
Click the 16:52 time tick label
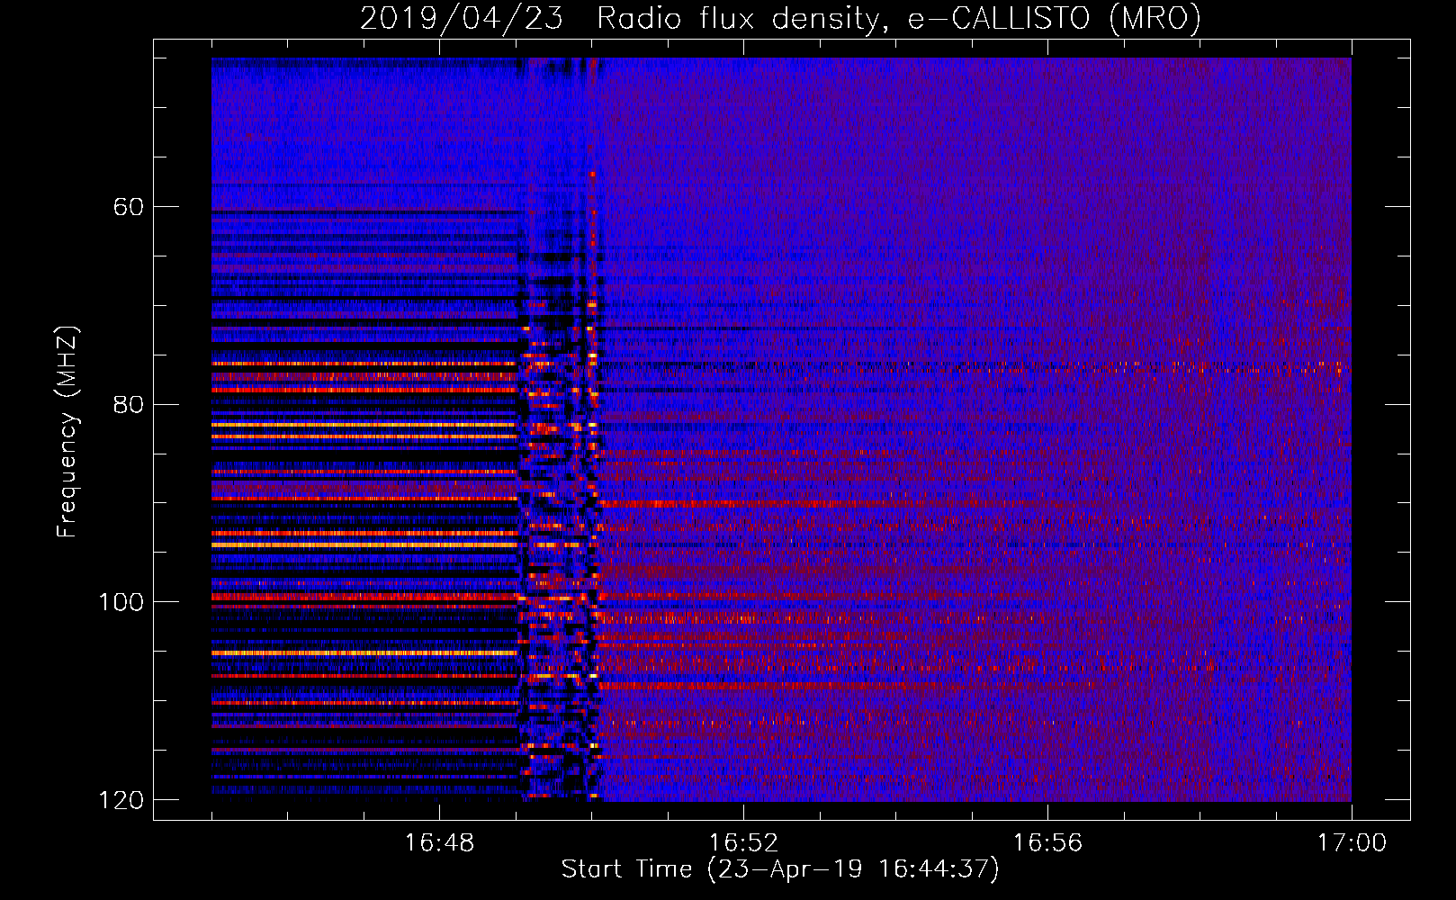(743, 843)
